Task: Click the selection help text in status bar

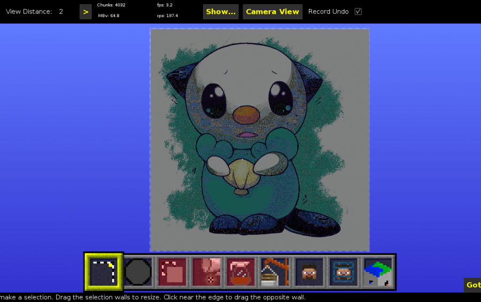Action: point(153,297)
